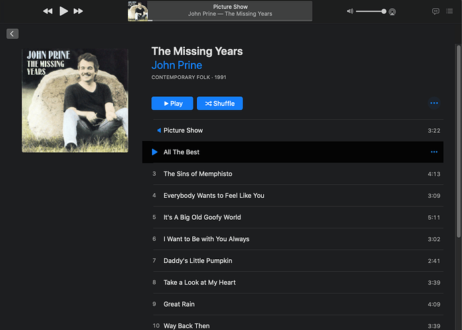Go back using the chevron arrow button
The height and width of the screenshot is (330, 462).
click(x=12, y=34)
